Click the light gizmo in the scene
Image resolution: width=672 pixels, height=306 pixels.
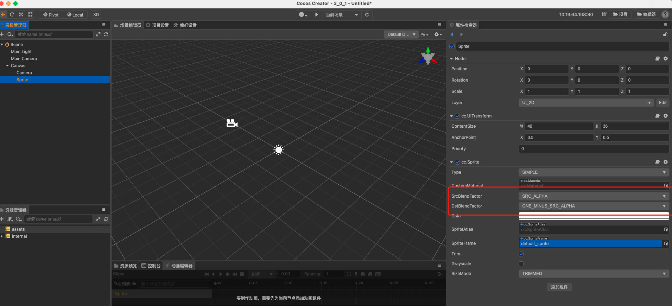pyautogui.click(x=279, y=150)
